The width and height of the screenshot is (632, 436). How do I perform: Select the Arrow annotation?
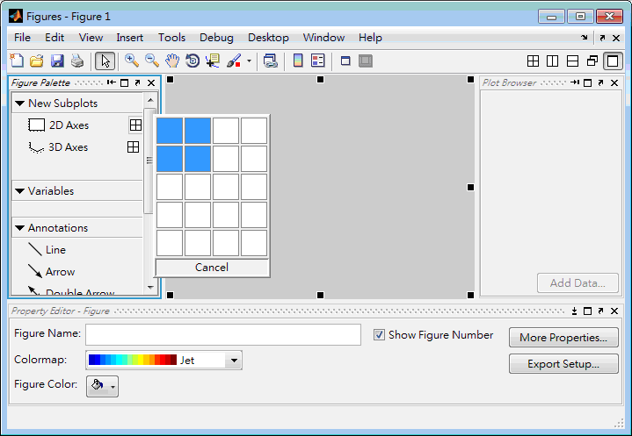[52, 272]
